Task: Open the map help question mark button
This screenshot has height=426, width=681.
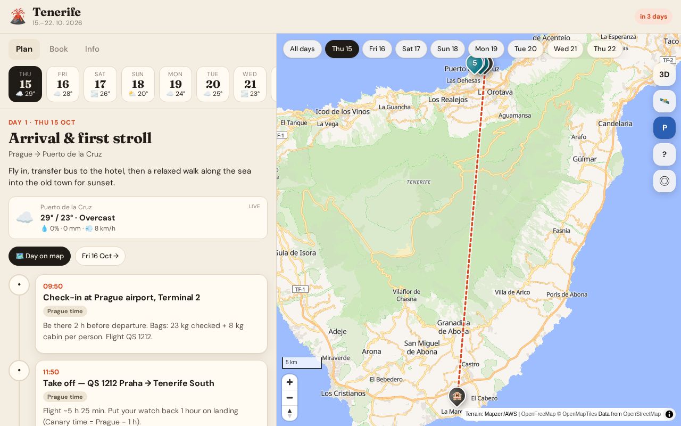Action: pyautogui.click(x=665, y=154)
